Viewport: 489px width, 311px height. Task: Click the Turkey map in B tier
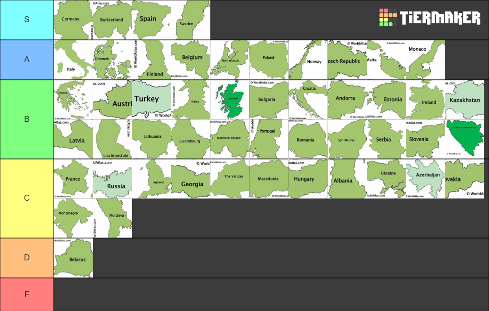(151, 100)
